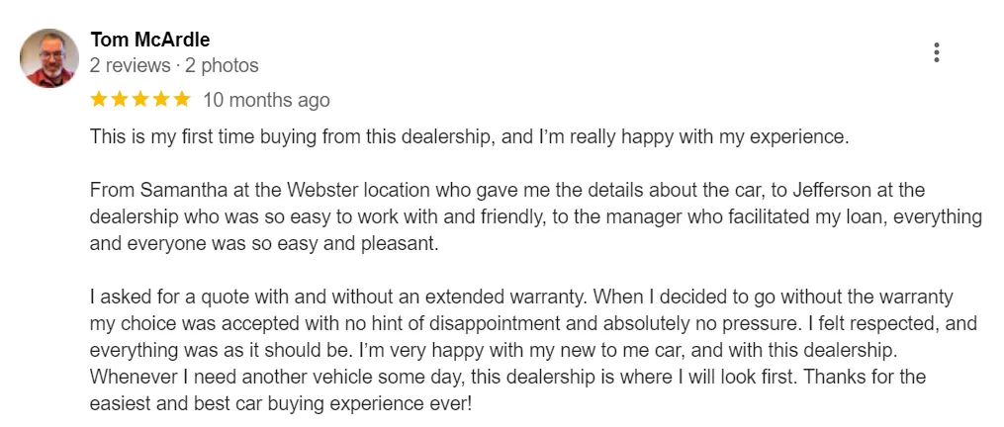
Task: Open the three-dot more options menu
Action: [936, 52]
